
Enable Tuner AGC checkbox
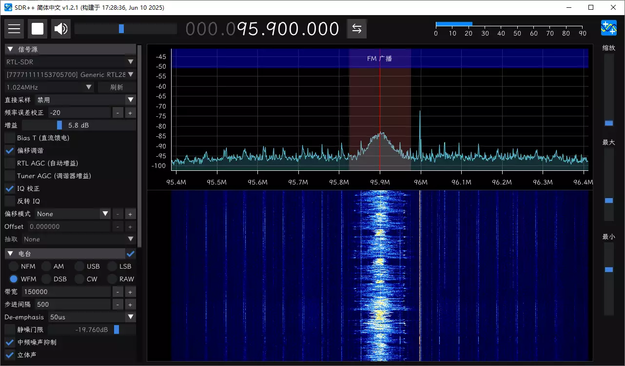[10, 176]
